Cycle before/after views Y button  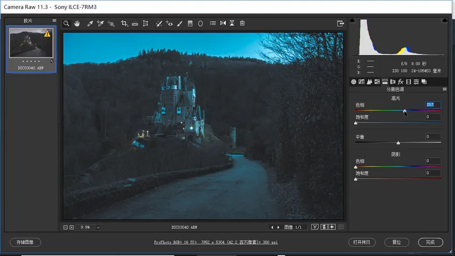pyautogui.click(x=315, y=227)
